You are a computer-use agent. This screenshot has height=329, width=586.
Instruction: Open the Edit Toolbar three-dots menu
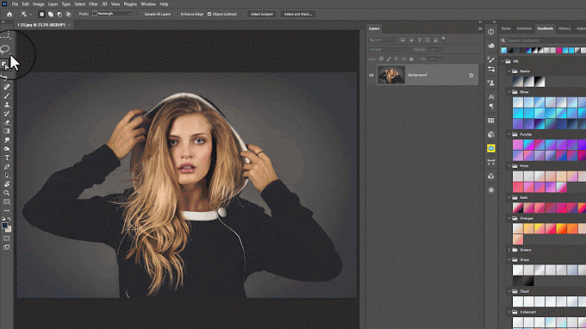tap(7, 211)
